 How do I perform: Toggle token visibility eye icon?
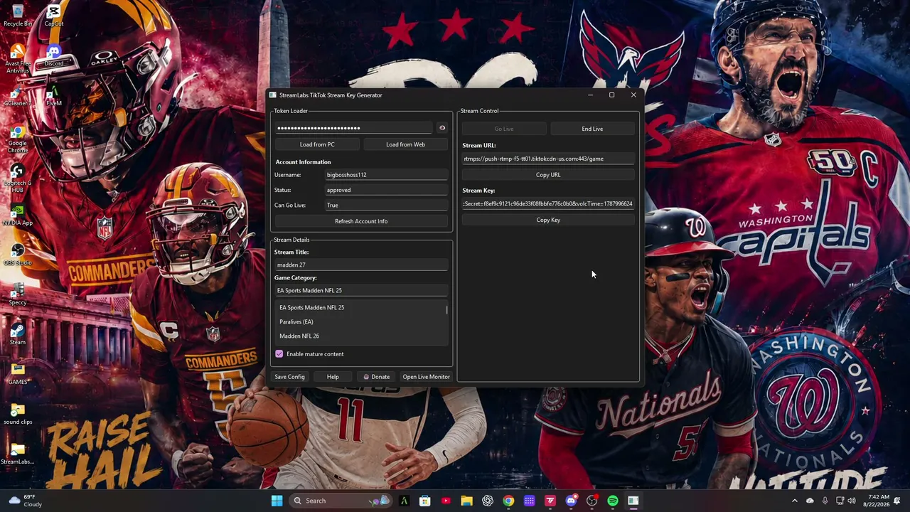(442, 128)
